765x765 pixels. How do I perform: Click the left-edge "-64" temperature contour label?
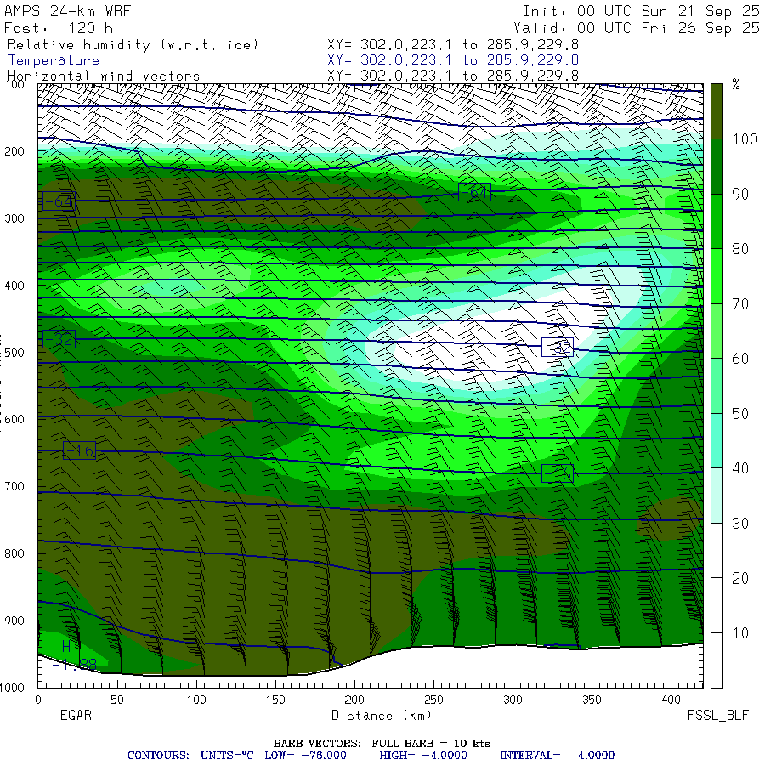59,201
